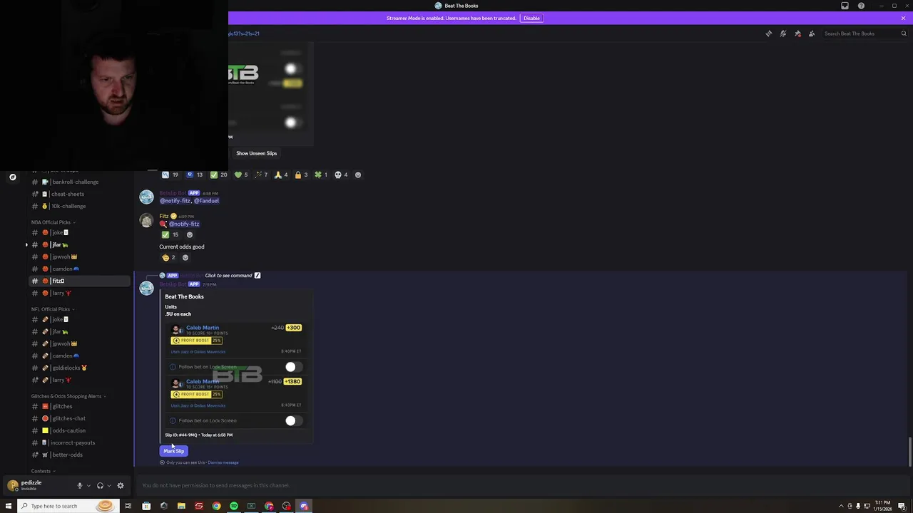This screenshot has height=513, width=913.
Task: Toggle the member list icon in header
Action: 812,33
